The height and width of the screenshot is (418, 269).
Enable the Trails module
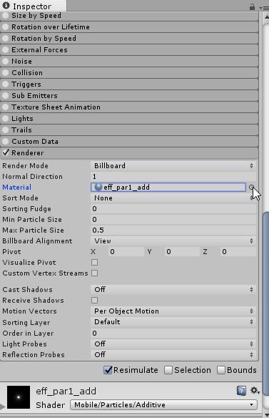pos(5,130)
